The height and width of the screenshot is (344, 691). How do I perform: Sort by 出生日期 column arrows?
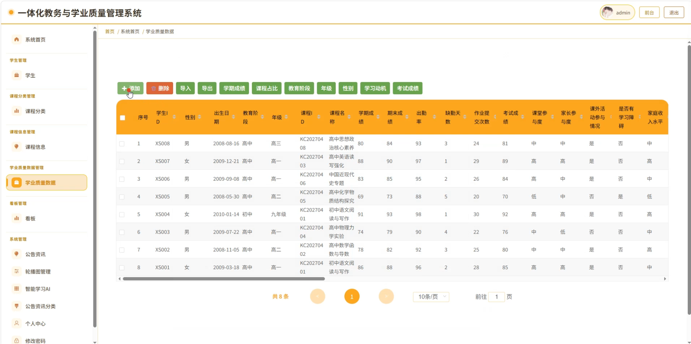233,117
